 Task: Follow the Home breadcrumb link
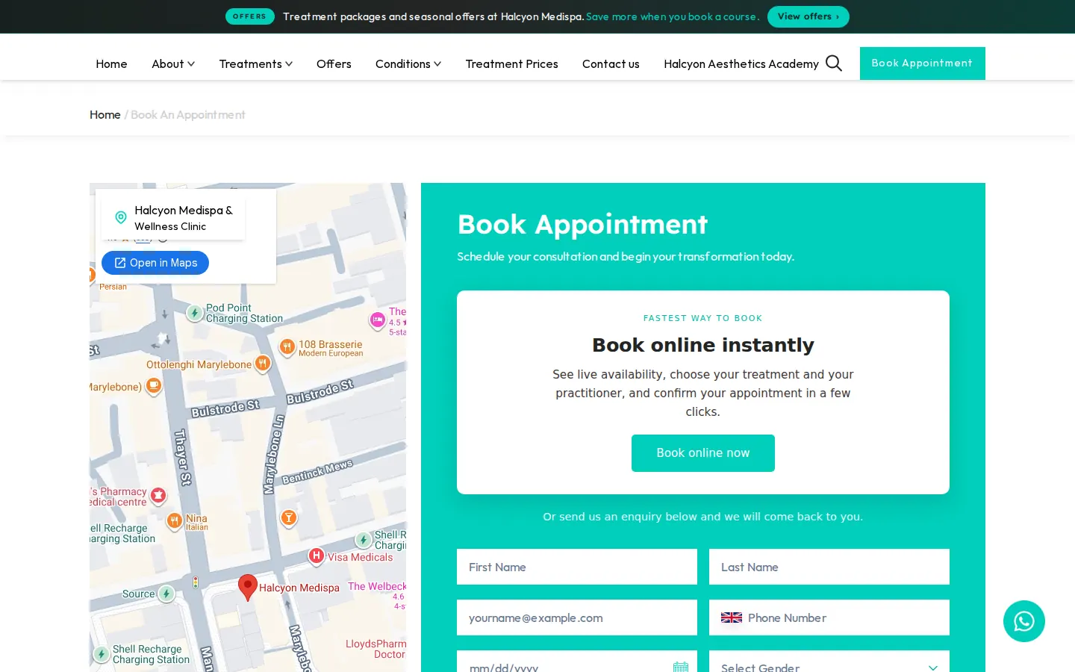point(105,114)
